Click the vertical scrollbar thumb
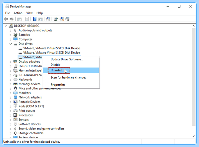Viewport: 199px width, 147px height. point(193,77)
